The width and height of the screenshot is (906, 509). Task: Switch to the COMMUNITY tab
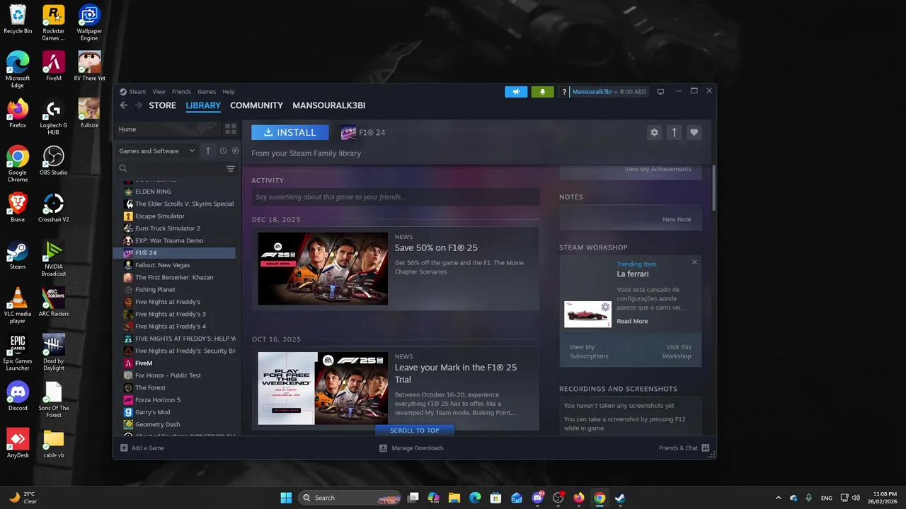(256, 105)
